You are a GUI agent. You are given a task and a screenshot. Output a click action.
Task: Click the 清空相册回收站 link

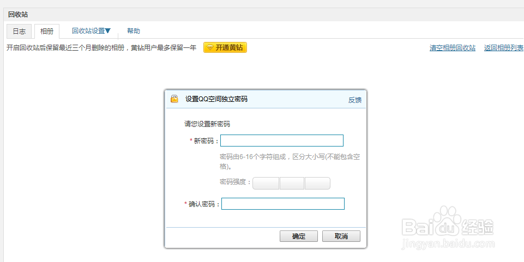tap(453, 48)
